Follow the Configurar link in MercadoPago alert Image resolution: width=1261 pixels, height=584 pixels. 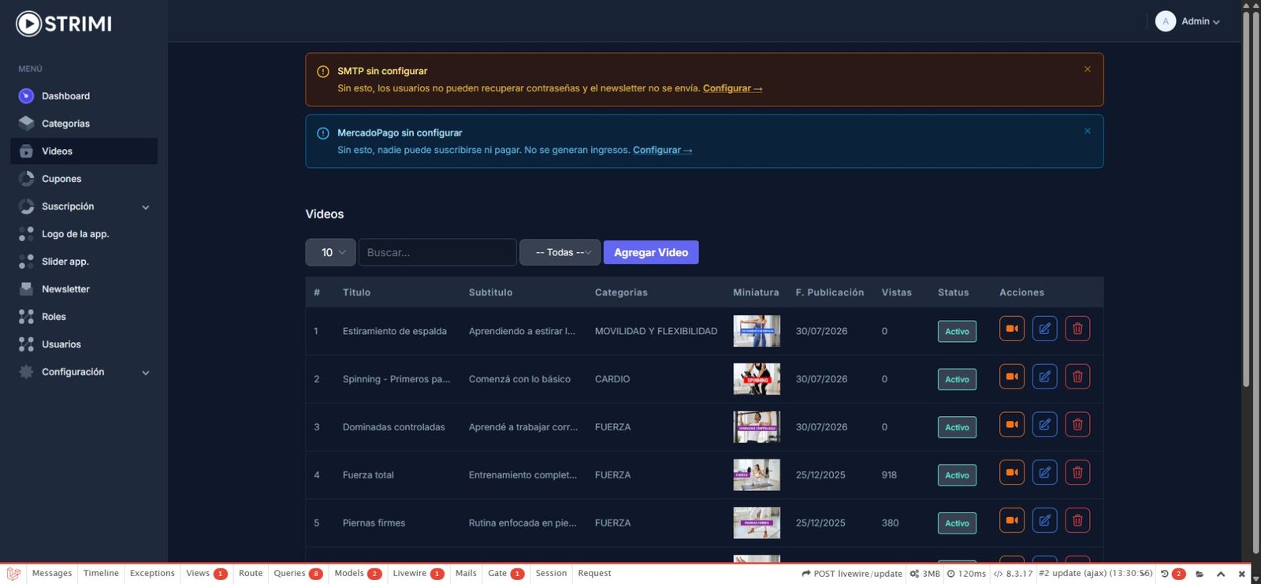662,150
